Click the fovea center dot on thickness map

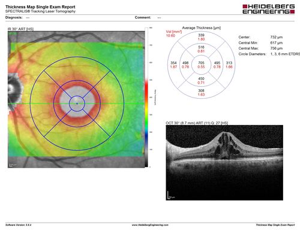77,104
